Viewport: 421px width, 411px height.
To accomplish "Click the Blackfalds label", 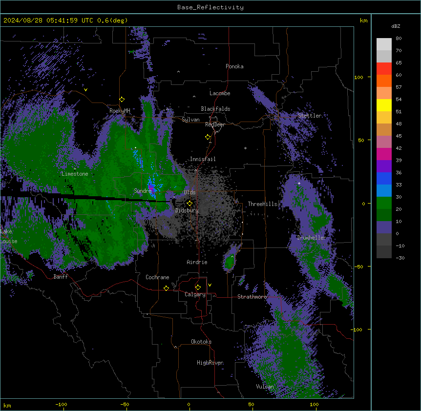I will tap(215, 109).
